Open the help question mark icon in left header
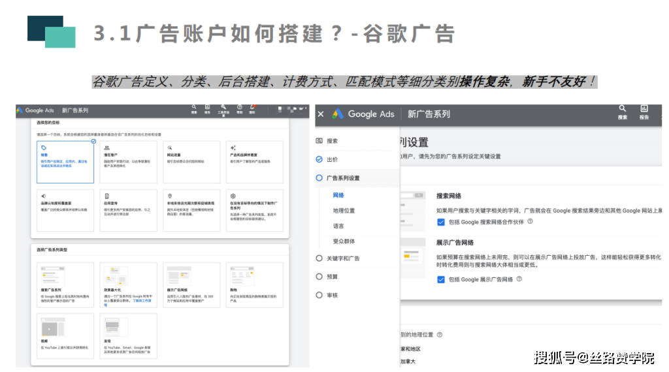The width and height of the screenshot is (669, 372). [238, 108]
